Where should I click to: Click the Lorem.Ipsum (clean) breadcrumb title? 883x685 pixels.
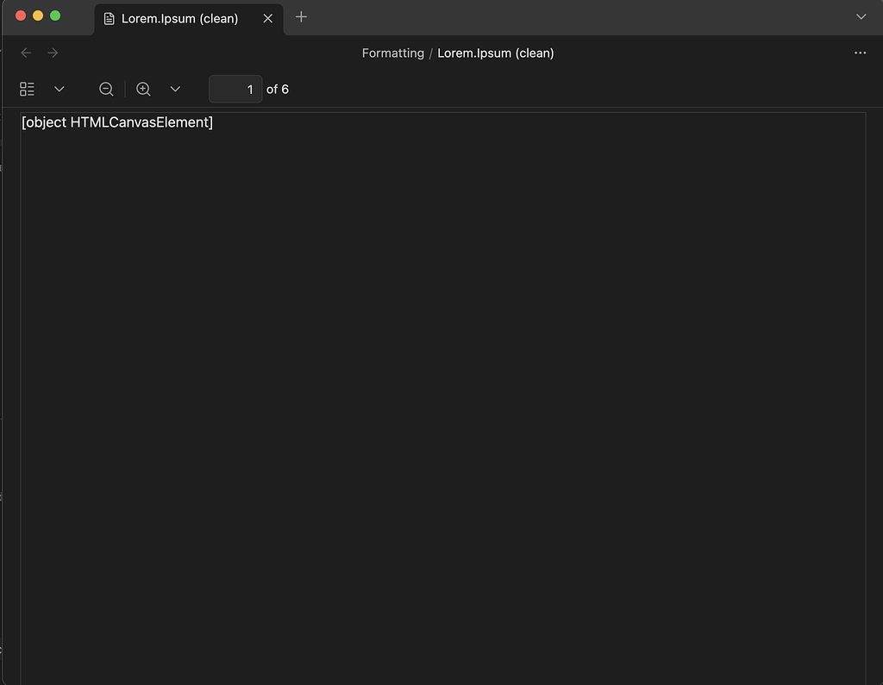click(x=496, y=53)
